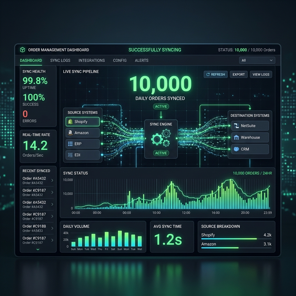Switch to the Alerts tab
296x296 pixels.
[142, 60]
